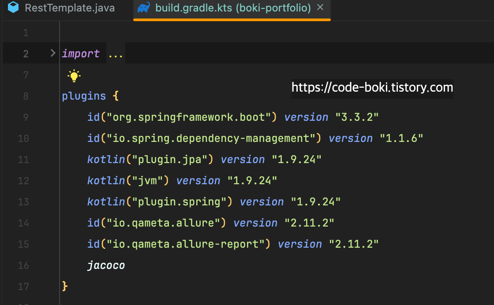Click the jacoco plugin entry
The image size is (494, 305).
point(106,265)
